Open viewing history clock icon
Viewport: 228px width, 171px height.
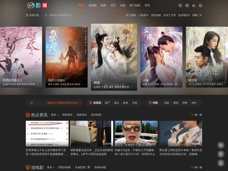(x=180, y=6)
